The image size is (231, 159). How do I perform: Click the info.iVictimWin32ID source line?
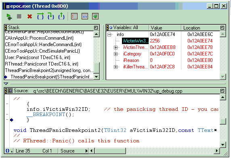[59, 109]
